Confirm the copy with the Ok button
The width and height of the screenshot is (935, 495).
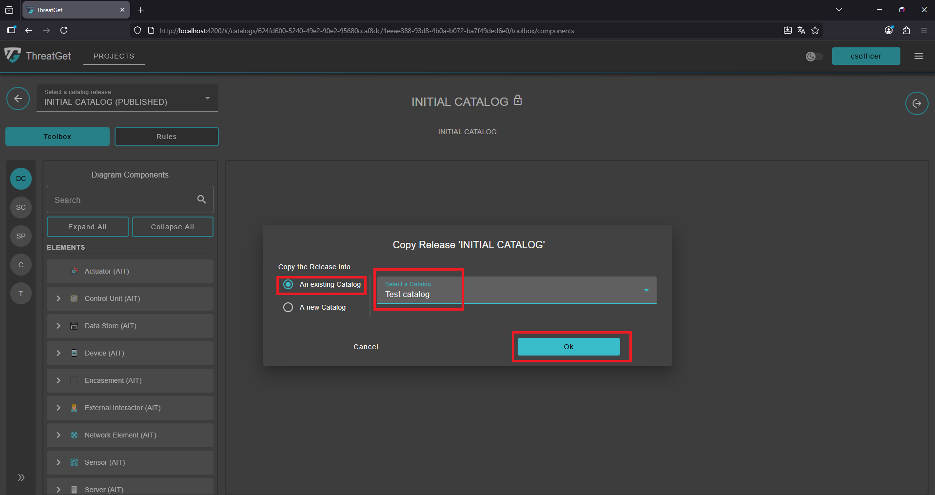pos(568,346)
